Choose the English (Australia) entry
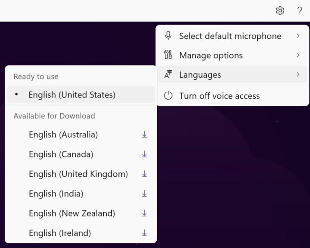Viewport: 310px width, 248px height. [x=81, y=135]
